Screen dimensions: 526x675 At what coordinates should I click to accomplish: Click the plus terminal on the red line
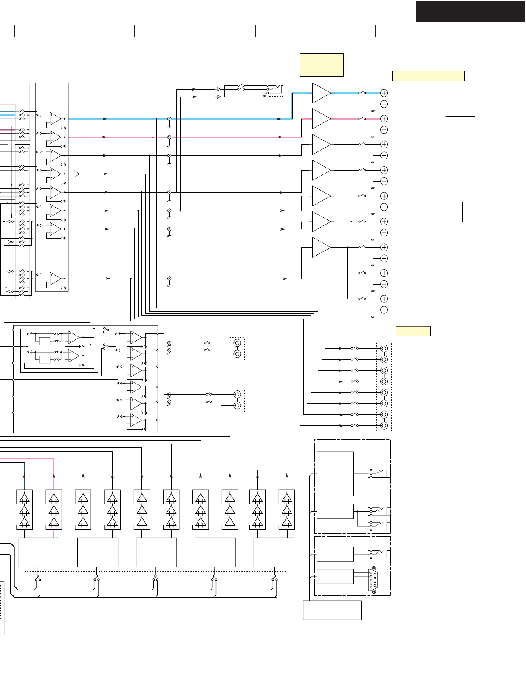point(384,119)
